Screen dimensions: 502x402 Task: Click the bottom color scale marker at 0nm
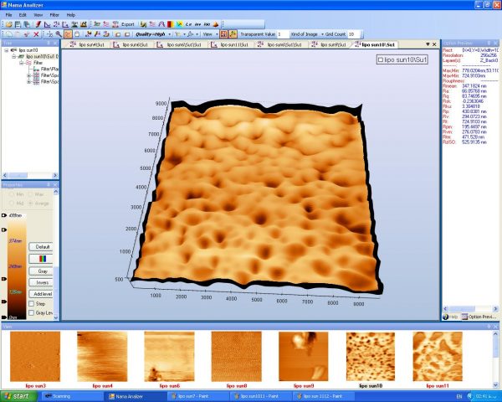point(4,317)
